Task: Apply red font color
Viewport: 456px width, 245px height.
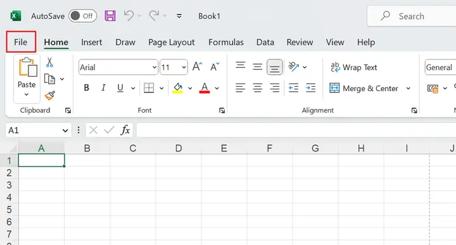Action: click(205, 88)
